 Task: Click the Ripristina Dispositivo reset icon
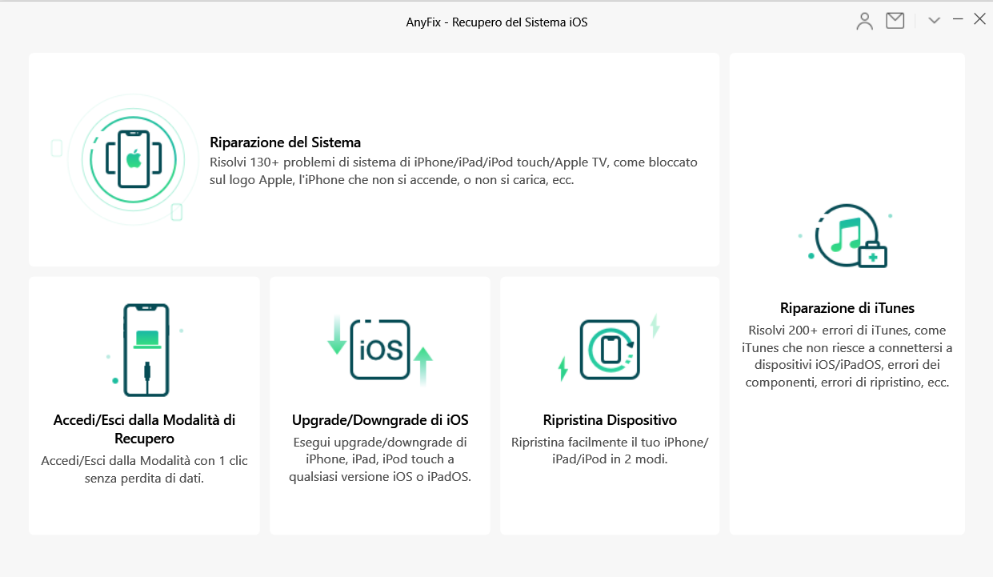[610, 350]
